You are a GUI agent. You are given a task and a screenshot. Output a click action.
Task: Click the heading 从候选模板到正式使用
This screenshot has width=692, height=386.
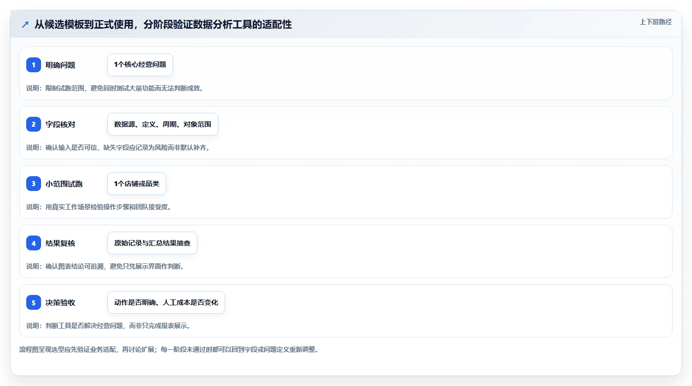coord(163,24)
